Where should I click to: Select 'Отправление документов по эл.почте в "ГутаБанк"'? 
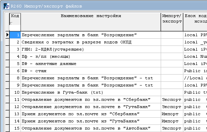91,107
